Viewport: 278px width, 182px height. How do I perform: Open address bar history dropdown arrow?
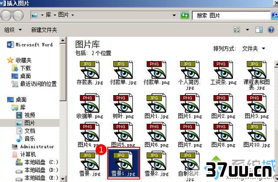pyautogui.click(x=174, y=16)
